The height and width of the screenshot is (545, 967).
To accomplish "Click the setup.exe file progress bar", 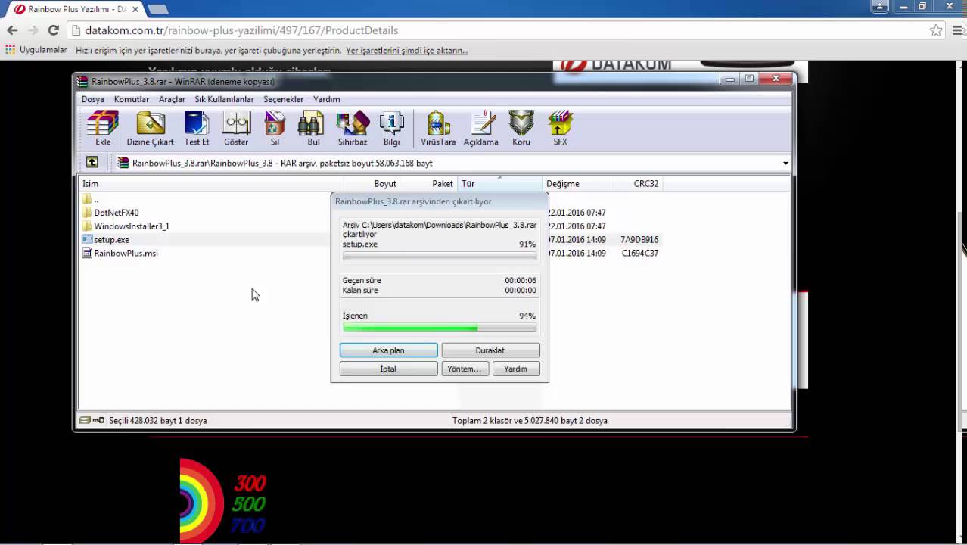I will point(440,256).
